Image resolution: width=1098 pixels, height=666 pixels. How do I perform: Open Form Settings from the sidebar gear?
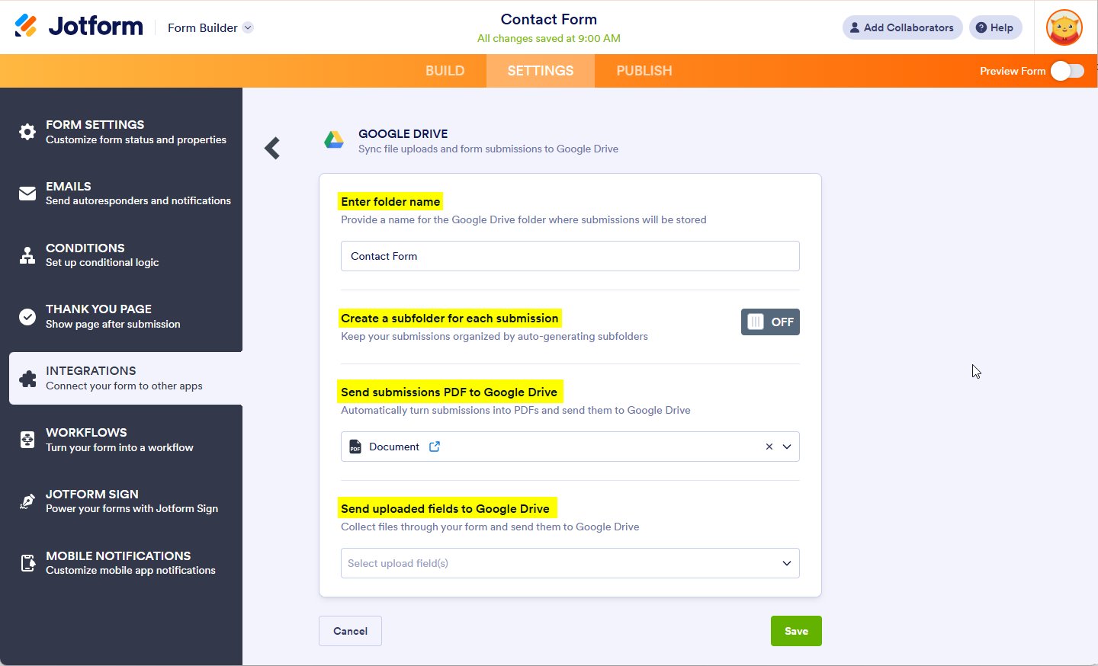click(x=27, y=132)
